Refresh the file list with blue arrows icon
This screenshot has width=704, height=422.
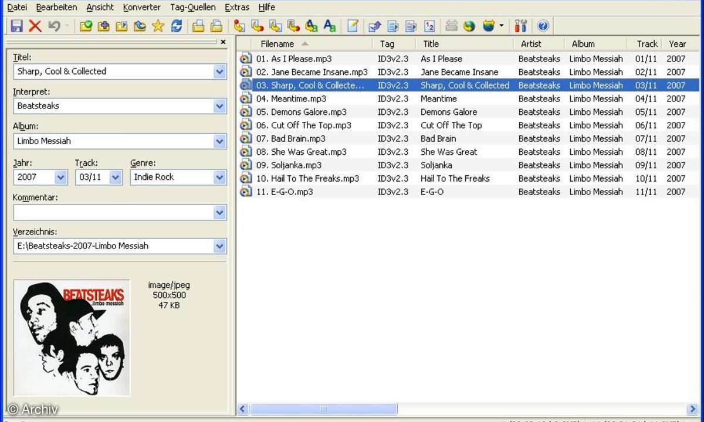pos(177,26)
